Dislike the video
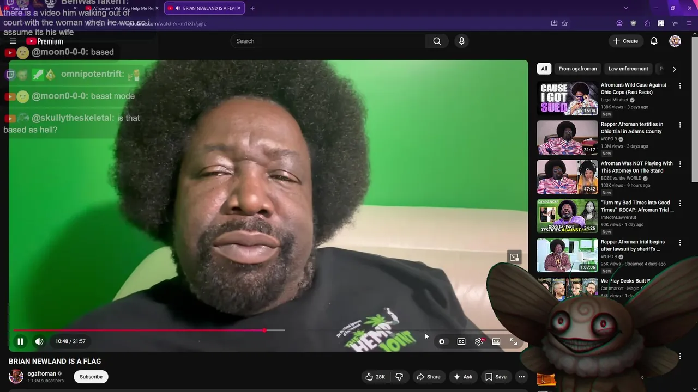The height and width of the screenshot is (392, 698). [399, 377]
